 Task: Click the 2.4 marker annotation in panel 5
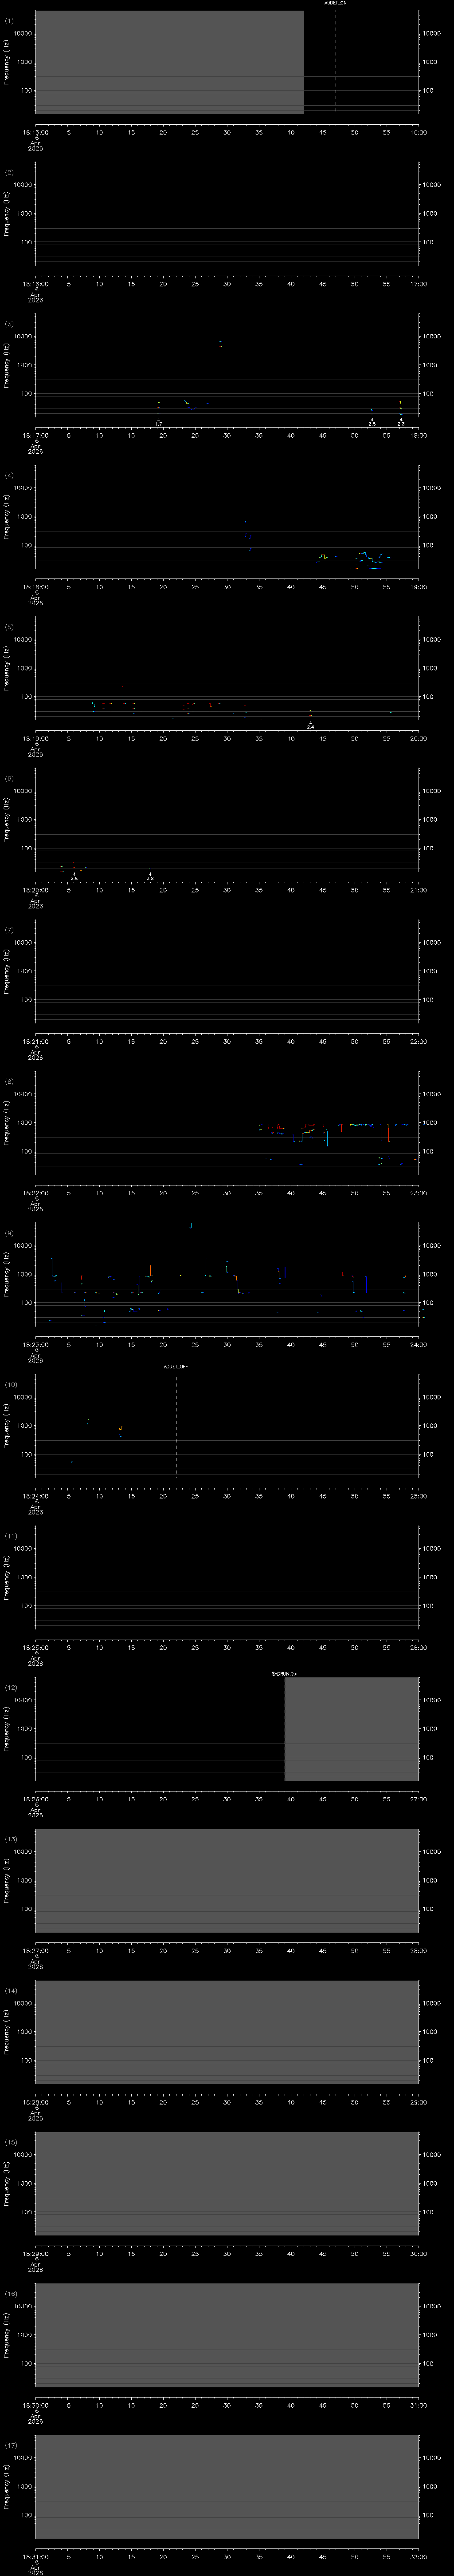[x=310, y=727]
